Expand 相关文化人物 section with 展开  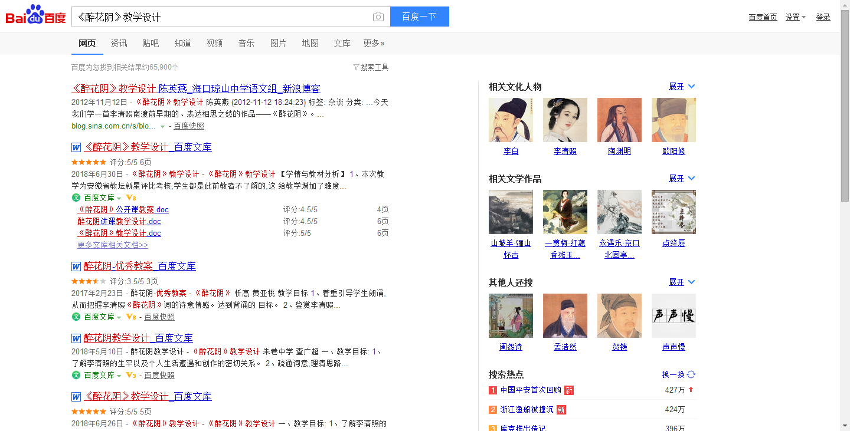682,86
